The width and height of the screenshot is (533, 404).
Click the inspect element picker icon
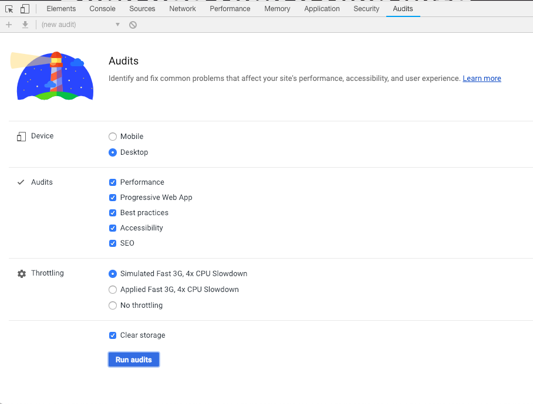click(x=9, y=9)
